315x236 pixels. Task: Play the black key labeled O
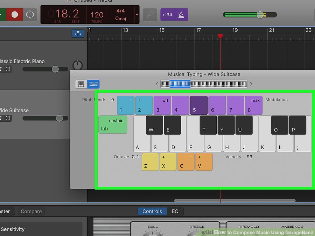coord(280,125)
